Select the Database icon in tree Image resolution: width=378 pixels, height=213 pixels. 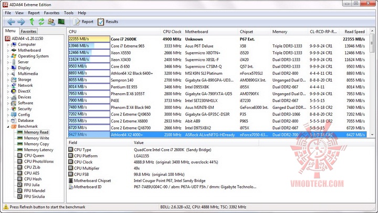tap(14, 120)
